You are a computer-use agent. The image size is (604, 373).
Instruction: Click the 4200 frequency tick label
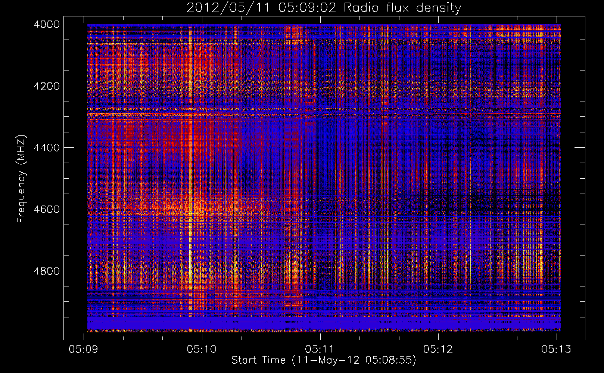pos(47,86)
